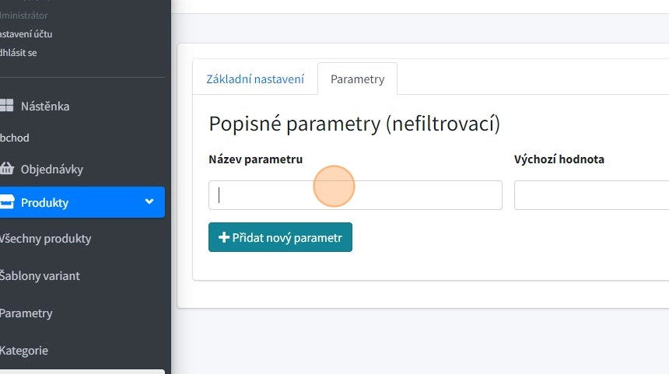Open Parametry in the sidebar menu
This screenshot has height=374, width=669.
coord(26,313)
